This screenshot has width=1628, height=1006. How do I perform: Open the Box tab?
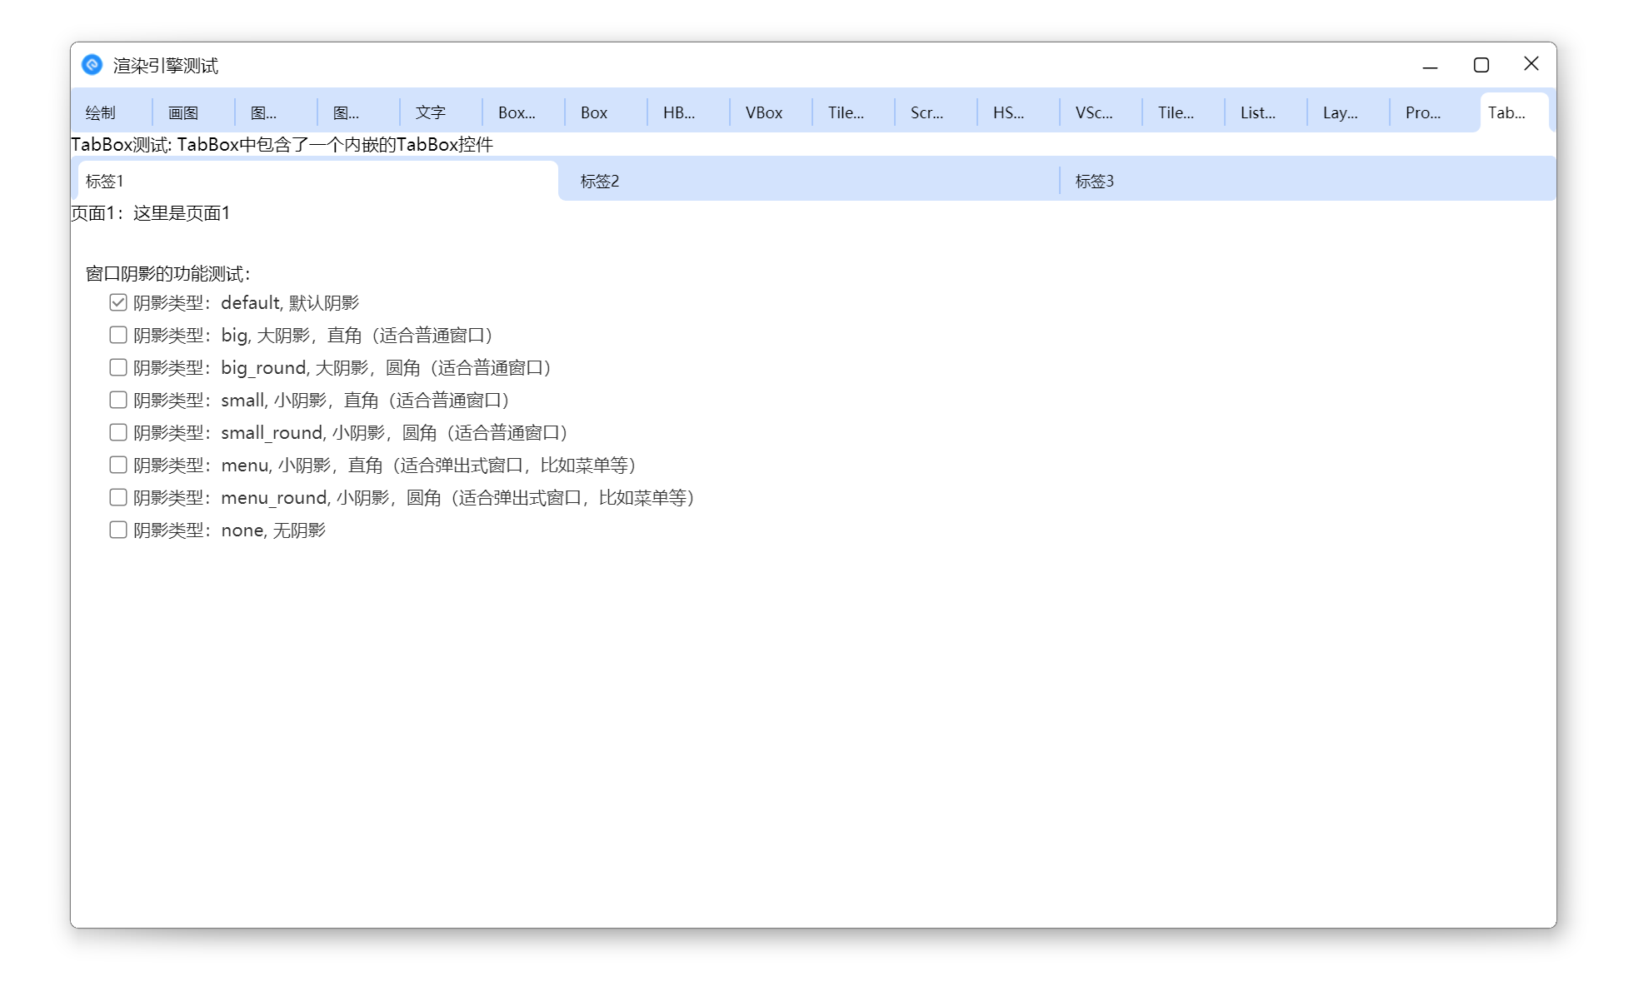594,112
